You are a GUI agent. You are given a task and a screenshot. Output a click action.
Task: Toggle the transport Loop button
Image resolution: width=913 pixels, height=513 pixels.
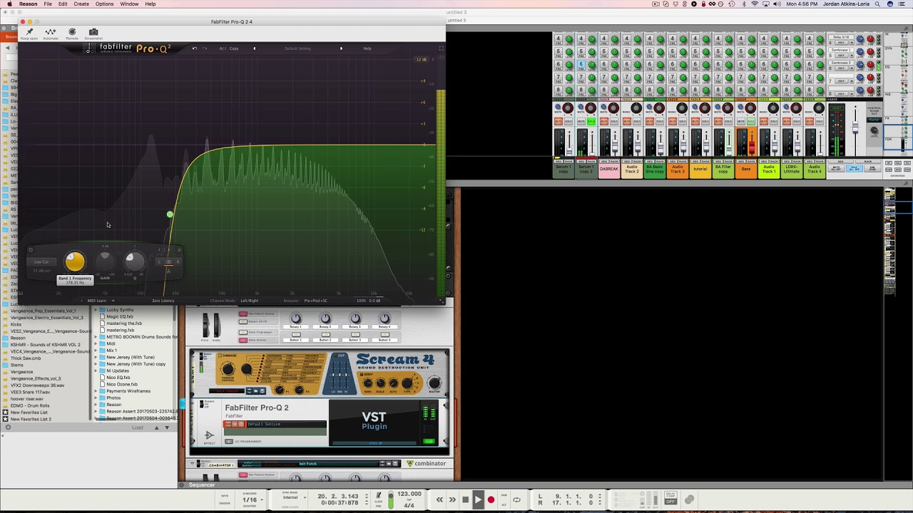(516, 499)
